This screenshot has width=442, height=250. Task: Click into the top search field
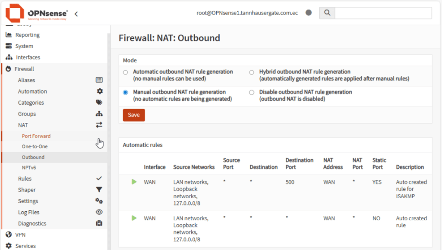pos(383,13)
